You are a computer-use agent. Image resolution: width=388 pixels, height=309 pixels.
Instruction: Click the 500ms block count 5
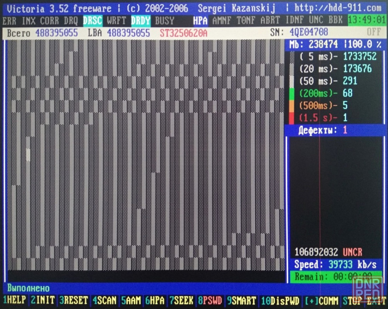(345, 106)
